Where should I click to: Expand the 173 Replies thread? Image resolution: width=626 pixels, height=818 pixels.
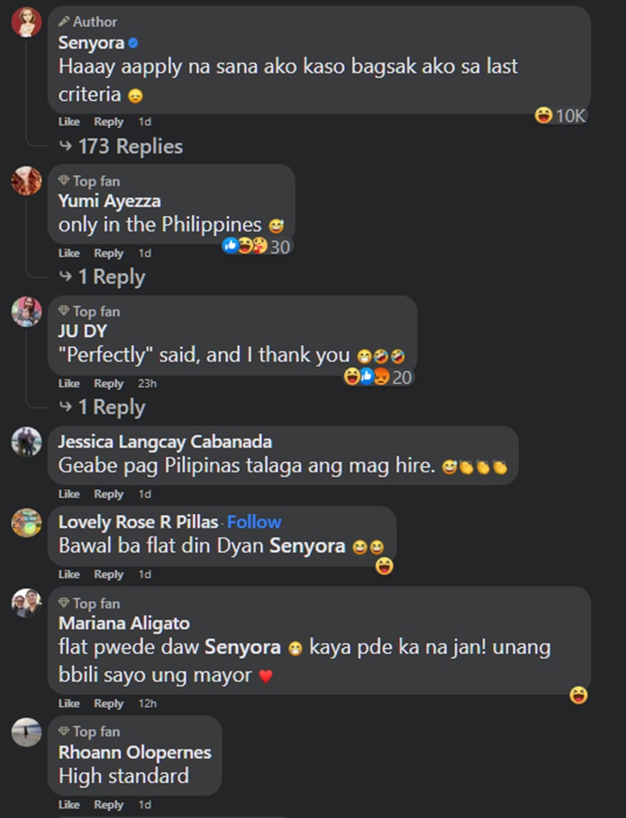(x=121, y=147)
